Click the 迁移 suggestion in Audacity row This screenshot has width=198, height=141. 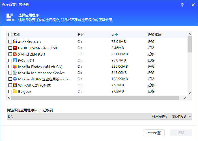151,42
